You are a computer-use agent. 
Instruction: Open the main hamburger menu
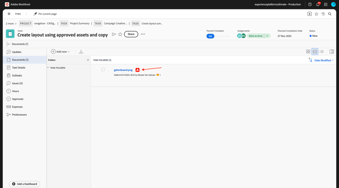9,14
